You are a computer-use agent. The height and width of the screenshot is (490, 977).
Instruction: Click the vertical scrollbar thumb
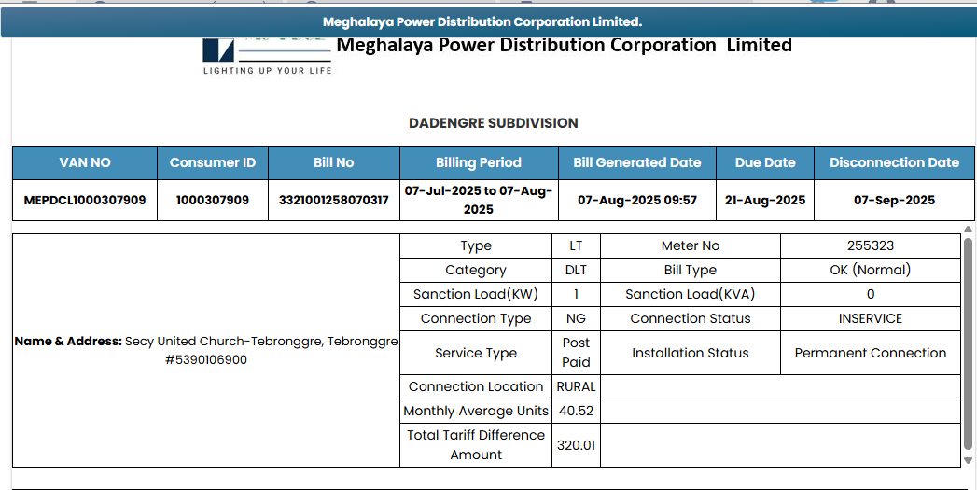pos(968,343)
